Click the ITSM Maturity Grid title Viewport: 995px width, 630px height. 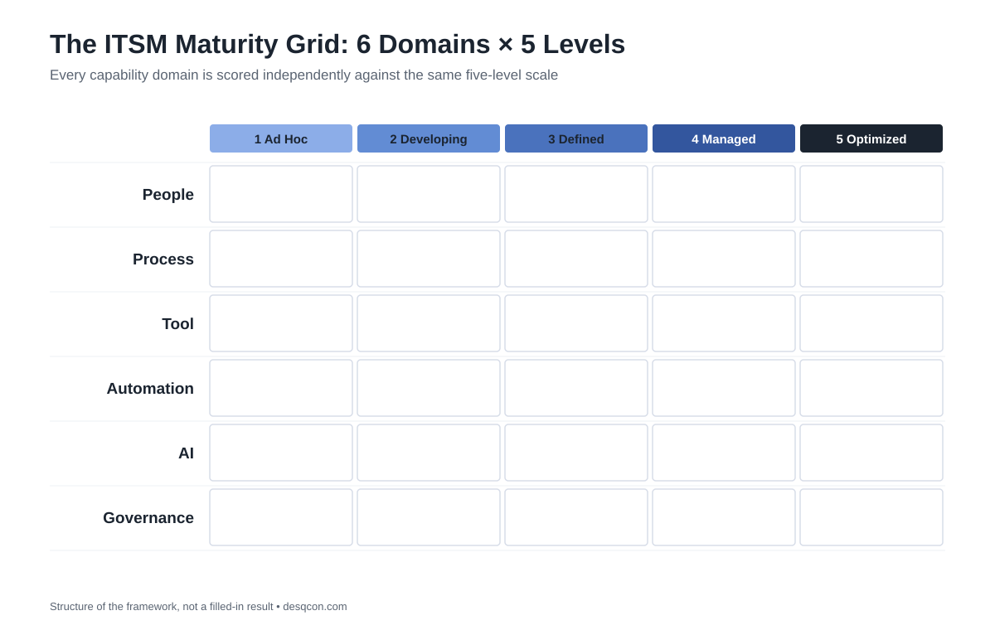[x=337, y=44]
